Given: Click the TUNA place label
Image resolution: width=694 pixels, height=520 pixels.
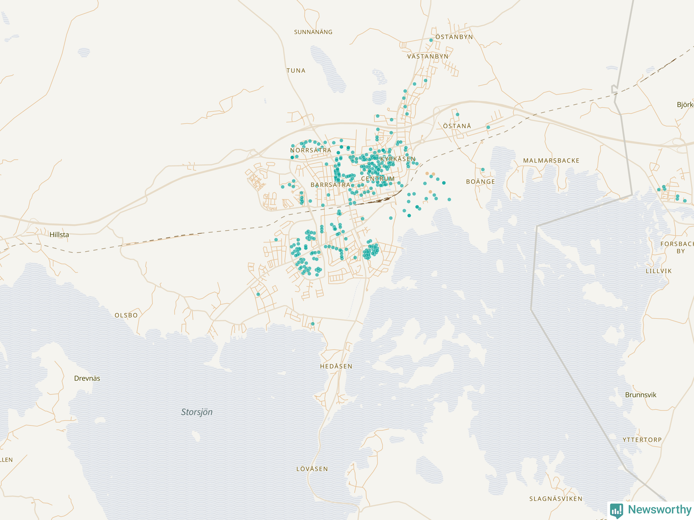Looking at the screenshot, I should (296, 70).
